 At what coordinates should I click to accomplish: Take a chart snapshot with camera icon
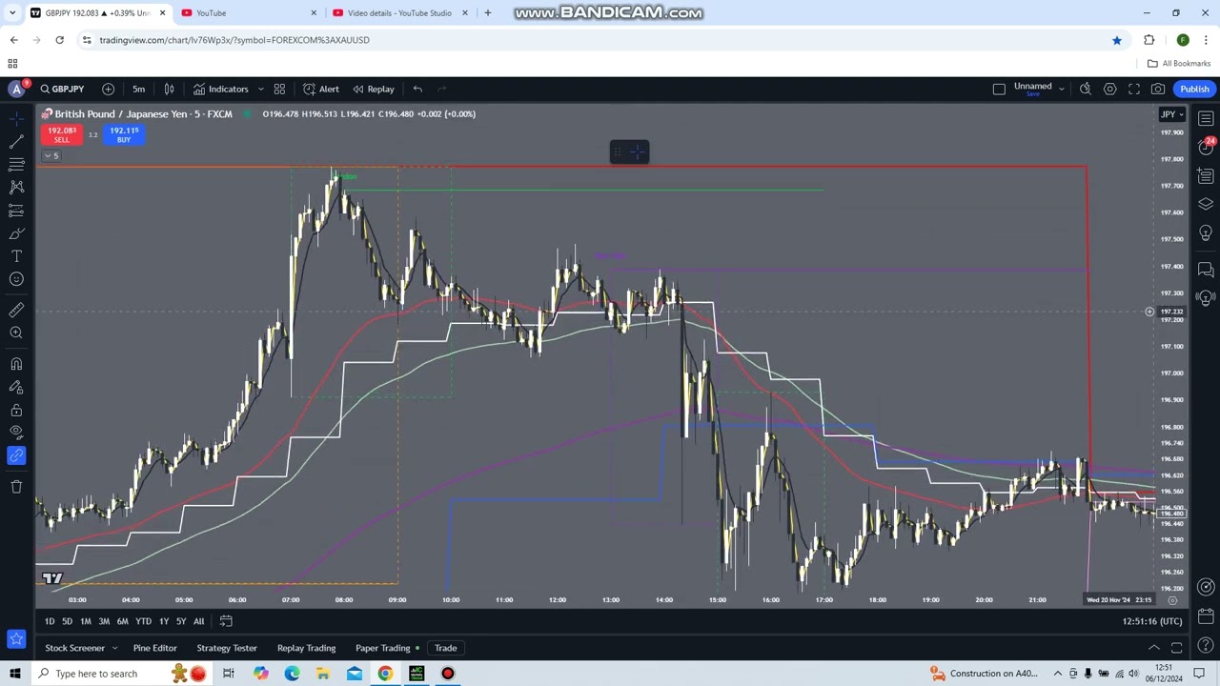[1157, 89]
